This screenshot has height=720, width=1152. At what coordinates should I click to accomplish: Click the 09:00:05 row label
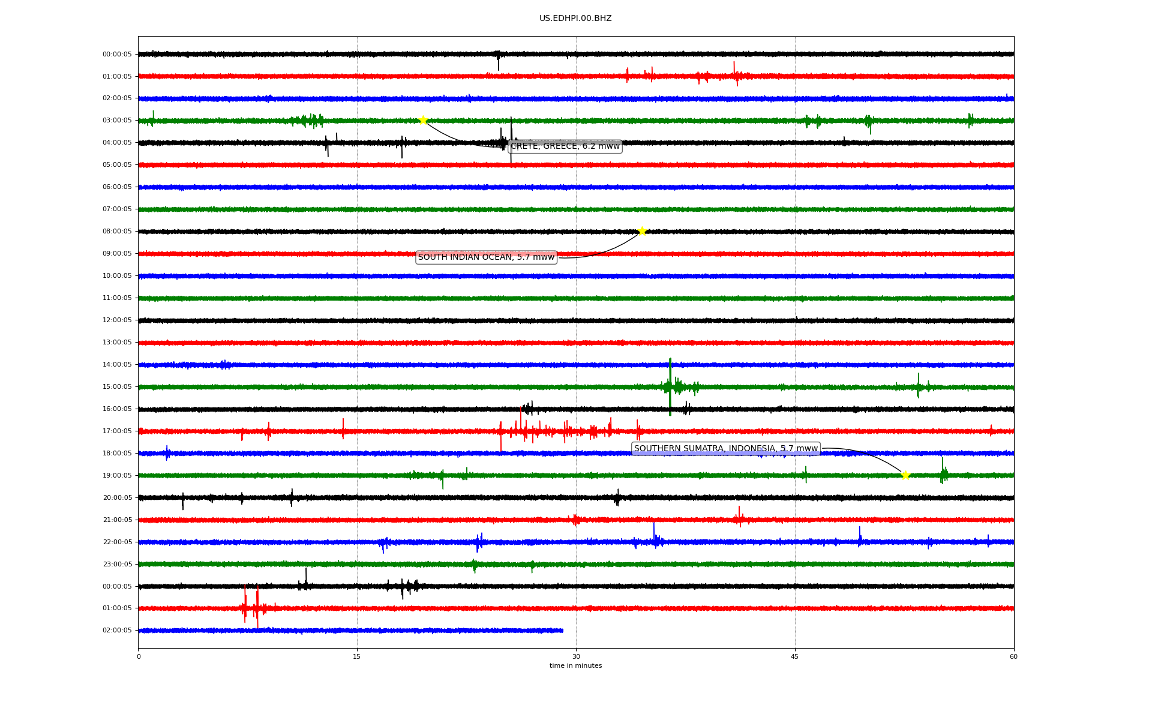(x=117, y=254)
